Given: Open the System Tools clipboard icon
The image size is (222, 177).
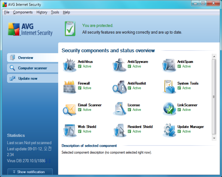Looking at the screenshot, I should click(169, 87).
